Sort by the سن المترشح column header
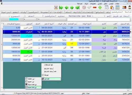 [72, 24]
